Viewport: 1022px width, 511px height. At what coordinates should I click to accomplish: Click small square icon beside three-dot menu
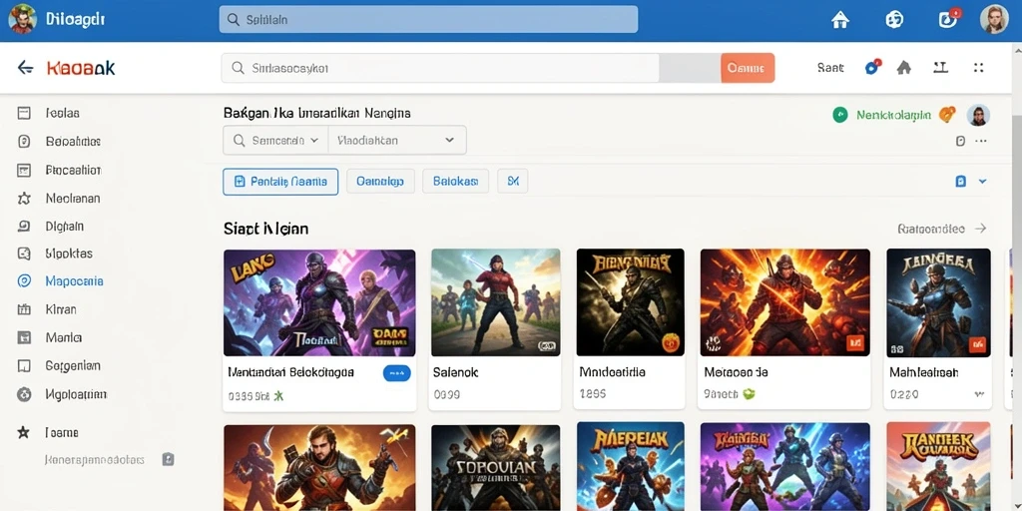pyautogui.click(x=959, y=141)
